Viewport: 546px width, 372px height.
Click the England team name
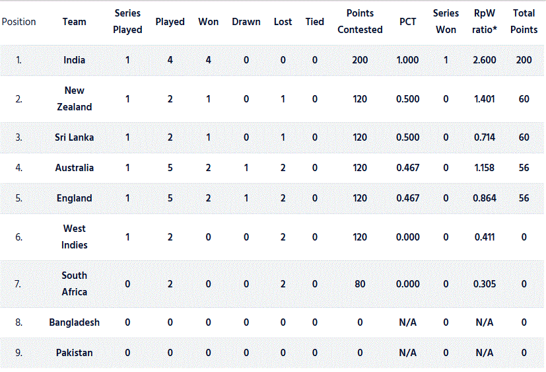(x=74, y=198)
